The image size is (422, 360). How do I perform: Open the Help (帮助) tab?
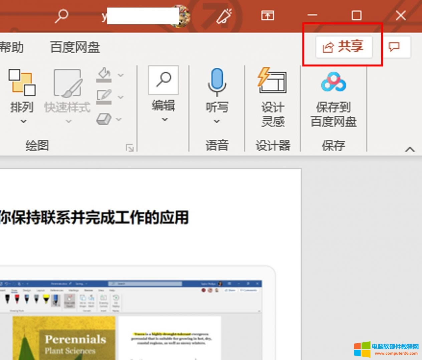pyautogui.click(x=12, y=47)
